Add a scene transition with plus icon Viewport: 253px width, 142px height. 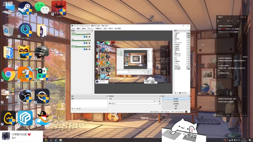[154, 101]
